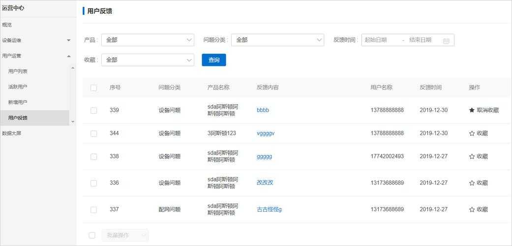Click 反馈时间 column header
Viewport: 512px width, 246px height.
(431, 88)
